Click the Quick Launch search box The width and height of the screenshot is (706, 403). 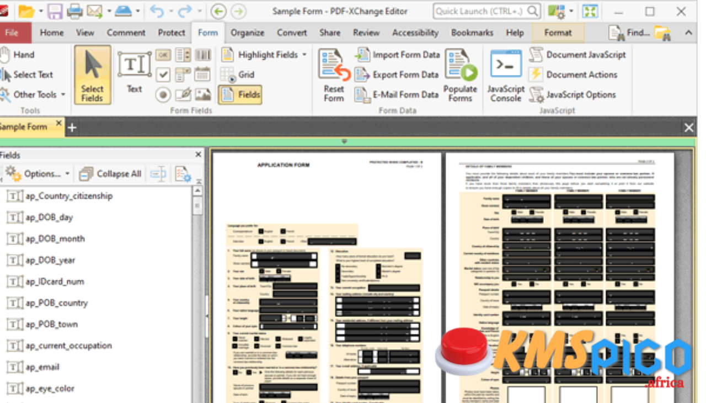[x=487, y=11]
